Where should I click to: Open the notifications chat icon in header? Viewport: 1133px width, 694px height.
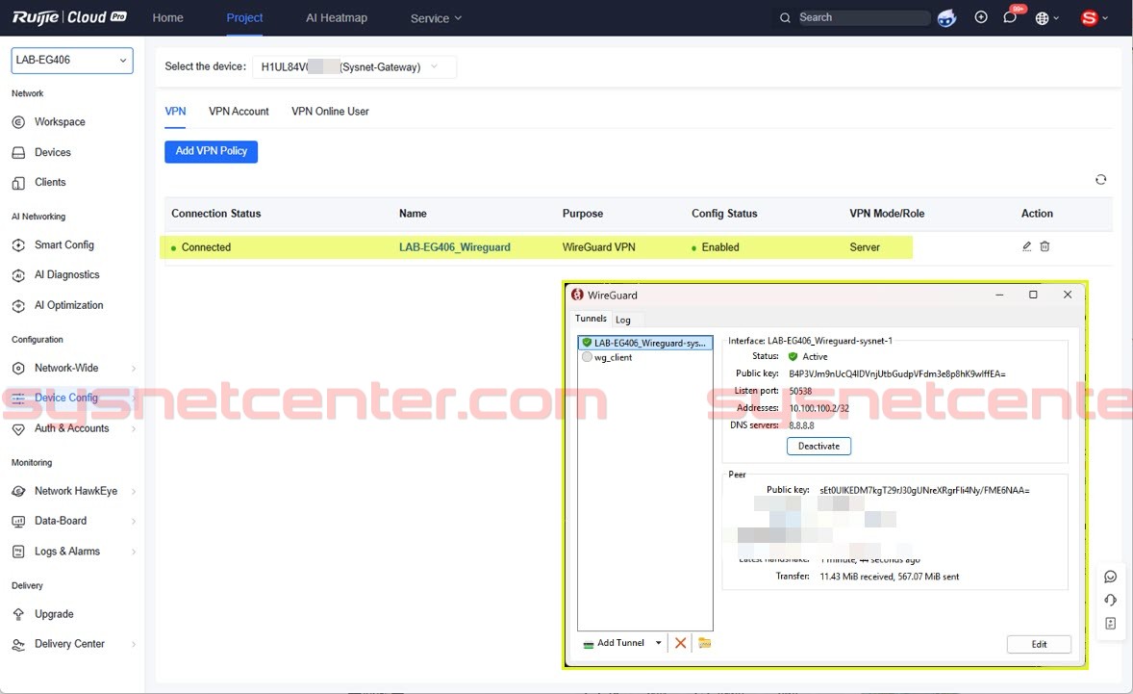[1010, 17]
